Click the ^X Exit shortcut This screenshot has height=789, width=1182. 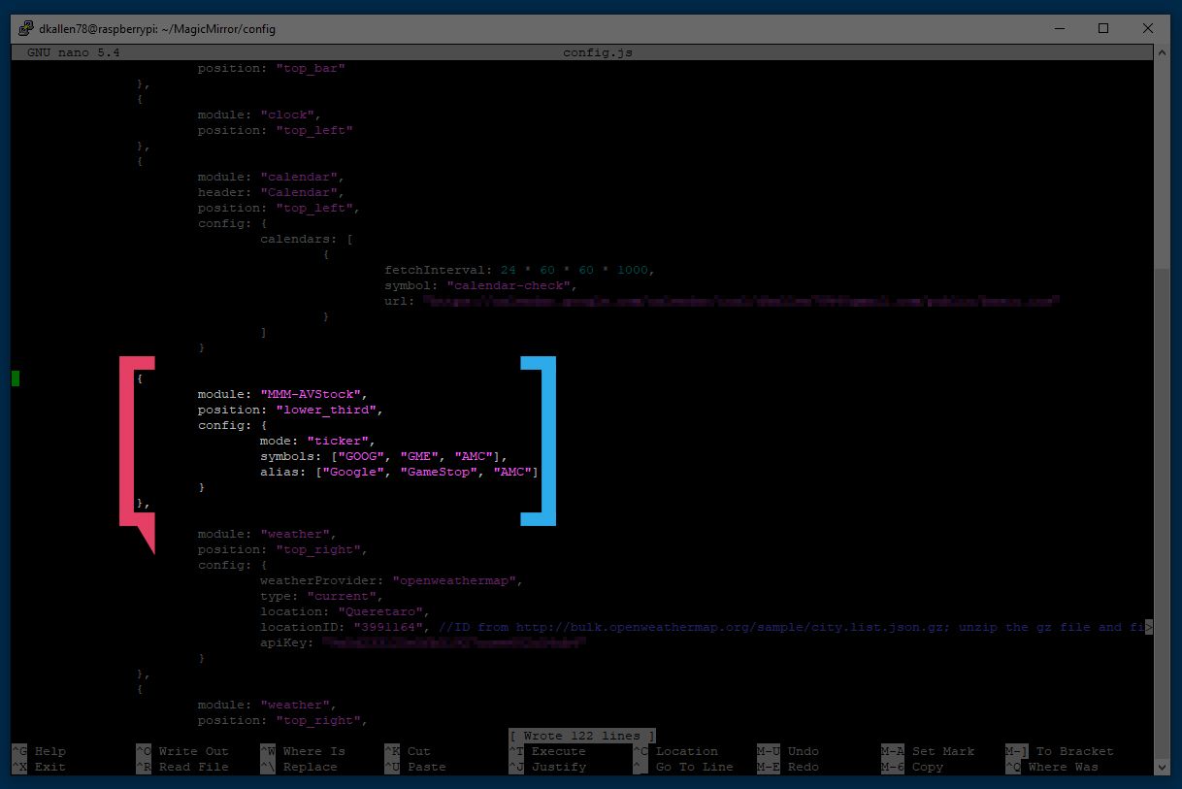point(39,767)
